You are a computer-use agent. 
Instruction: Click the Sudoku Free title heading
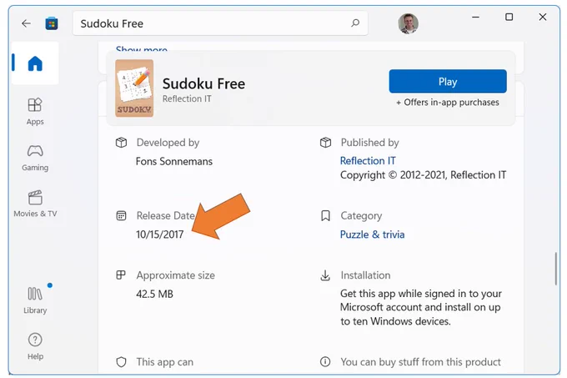click(x=203, y=84)
